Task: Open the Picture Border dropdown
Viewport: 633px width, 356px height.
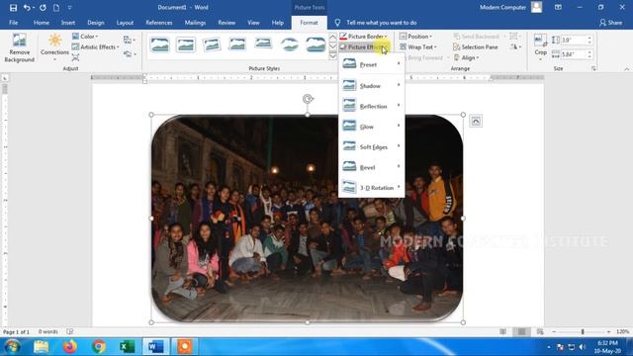Action: (x=363, y=37)
